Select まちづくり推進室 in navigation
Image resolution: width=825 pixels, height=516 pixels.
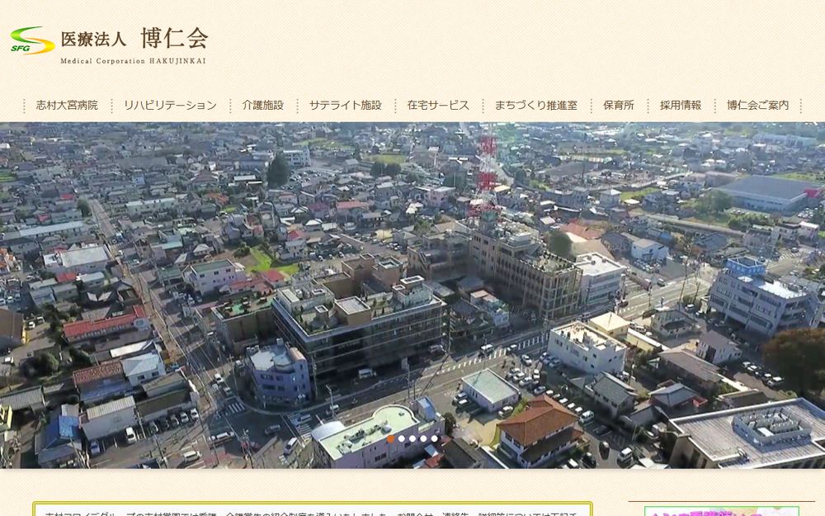(535, 106)
